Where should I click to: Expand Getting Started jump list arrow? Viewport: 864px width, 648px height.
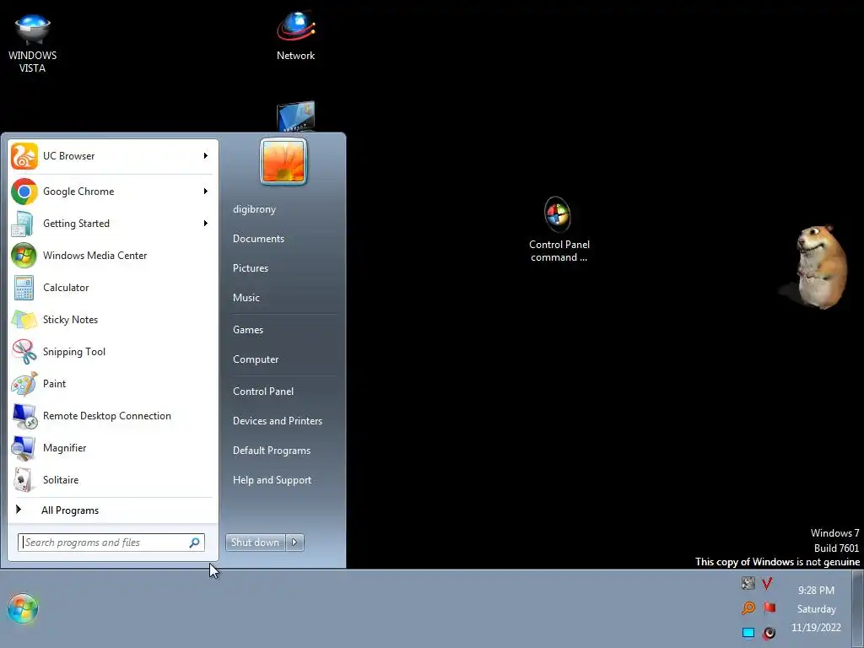(206, 223)
